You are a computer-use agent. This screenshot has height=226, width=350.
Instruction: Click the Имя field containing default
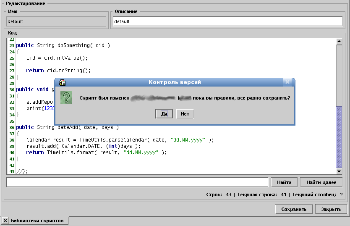56,21
